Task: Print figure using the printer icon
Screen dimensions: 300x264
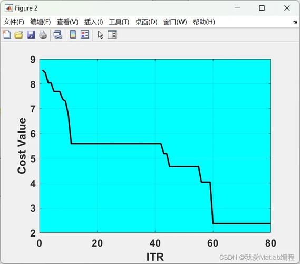Action: pos(43,35)
